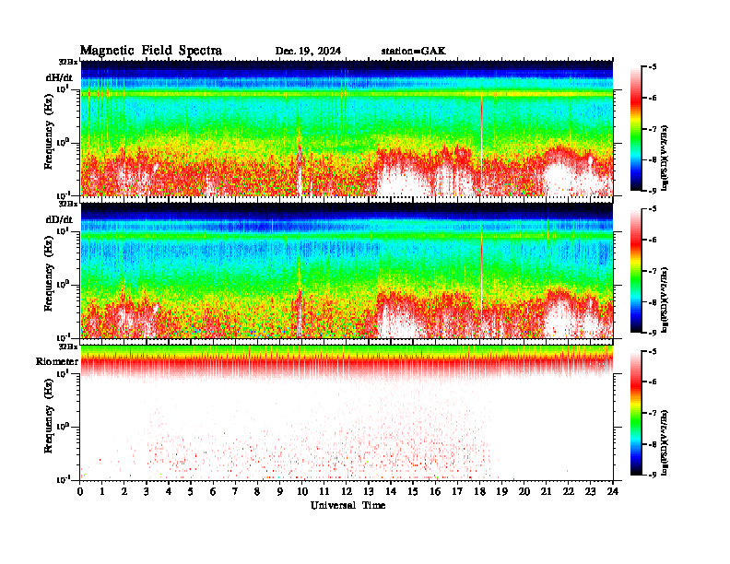Screen dimensions: 730x564
Task: Click the "dD/dt" panel label
Action: click(x=59, y=219)
